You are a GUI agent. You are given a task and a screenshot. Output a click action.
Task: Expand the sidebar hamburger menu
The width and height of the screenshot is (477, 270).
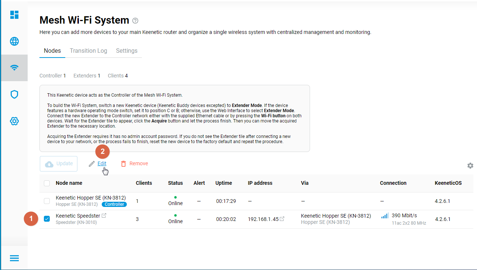click(14, 258)
